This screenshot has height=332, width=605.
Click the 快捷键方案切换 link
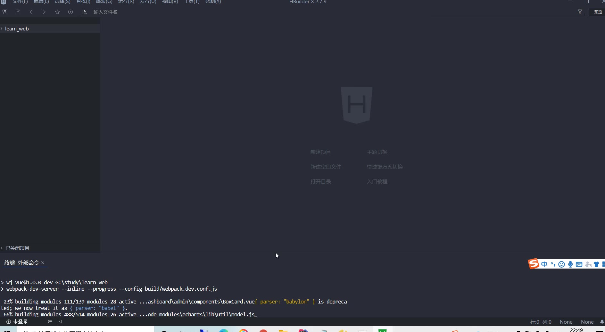[x=385, y=167]
